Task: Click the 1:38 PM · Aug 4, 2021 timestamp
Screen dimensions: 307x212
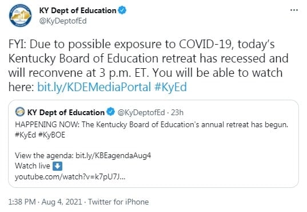Action: pos(45,202)
